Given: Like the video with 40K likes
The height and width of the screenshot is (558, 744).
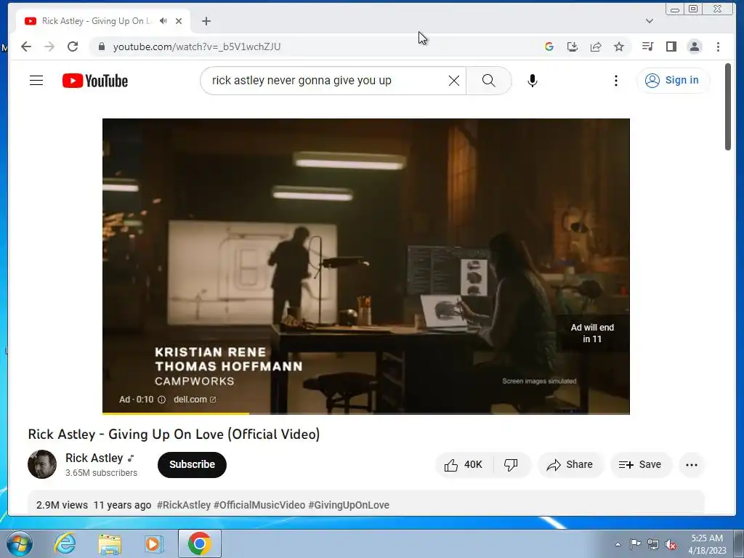Looking at the screenshot, I should click(x=464, y=464).
